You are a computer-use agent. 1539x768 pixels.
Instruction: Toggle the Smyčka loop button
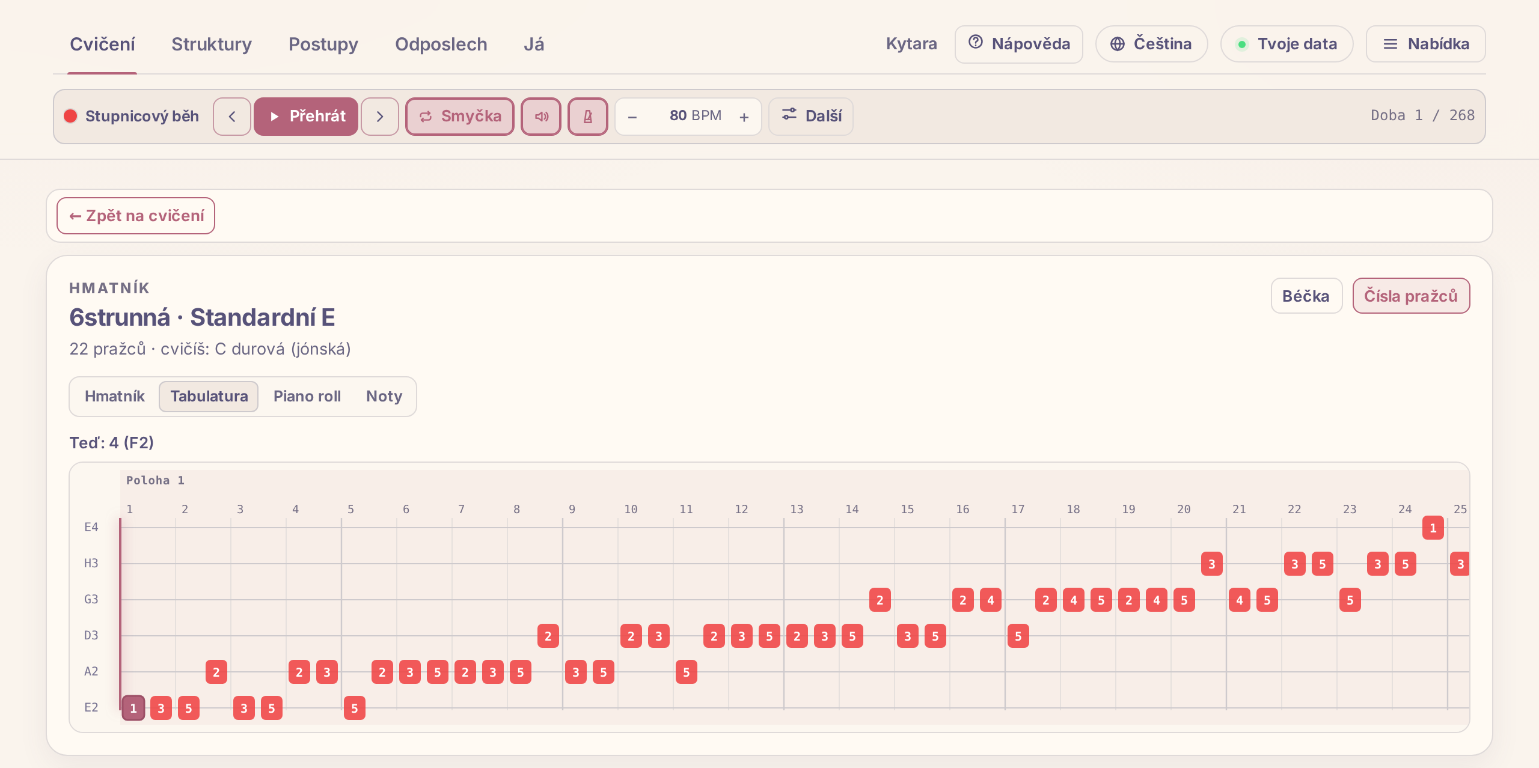[x=460, y=117]
